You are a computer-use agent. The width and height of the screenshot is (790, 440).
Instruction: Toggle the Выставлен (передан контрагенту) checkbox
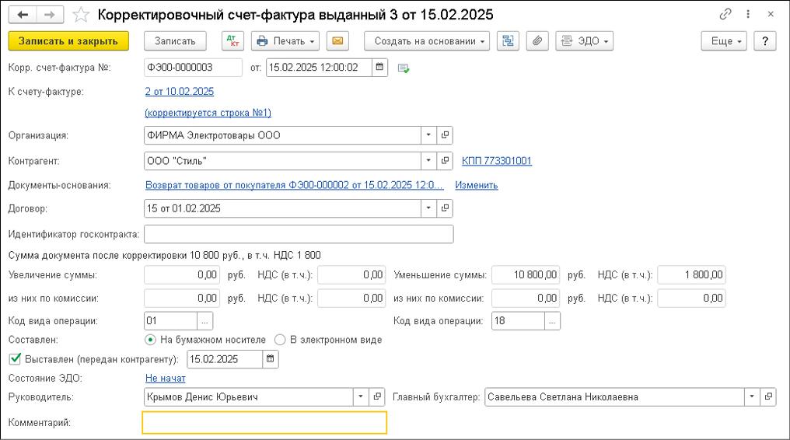tap(14, 359)
